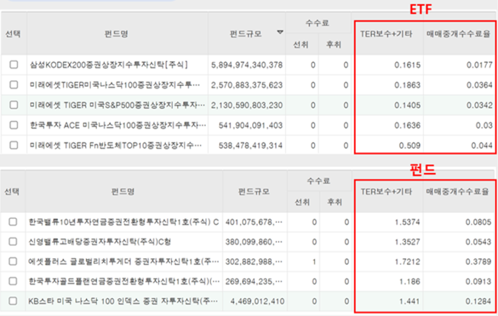
Task: Open the 신영밸류고배당증권자투자신탁(주식)C형 fund link
Action: click(99, 242)
